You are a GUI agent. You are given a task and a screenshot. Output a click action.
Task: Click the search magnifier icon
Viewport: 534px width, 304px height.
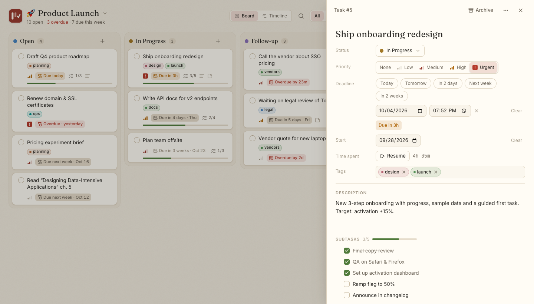tap(301, 16)
